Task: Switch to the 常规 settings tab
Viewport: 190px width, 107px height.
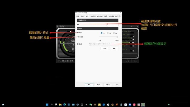Action: (78, 16)
